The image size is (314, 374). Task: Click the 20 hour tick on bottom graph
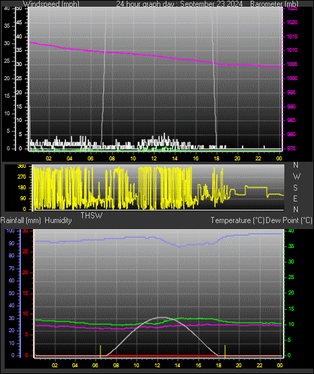[239, 365]
